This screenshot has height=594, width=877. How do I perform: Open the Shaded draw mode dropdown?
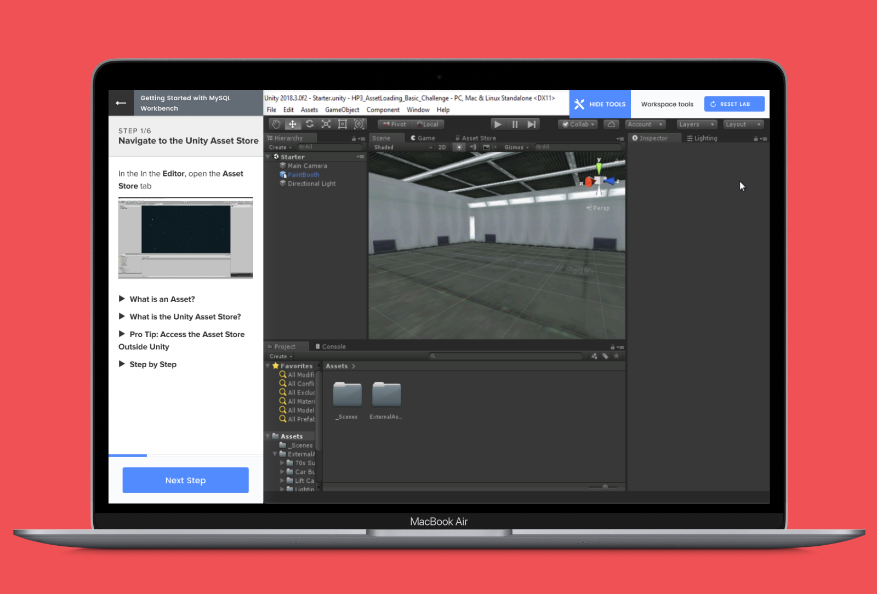[403, 147]
